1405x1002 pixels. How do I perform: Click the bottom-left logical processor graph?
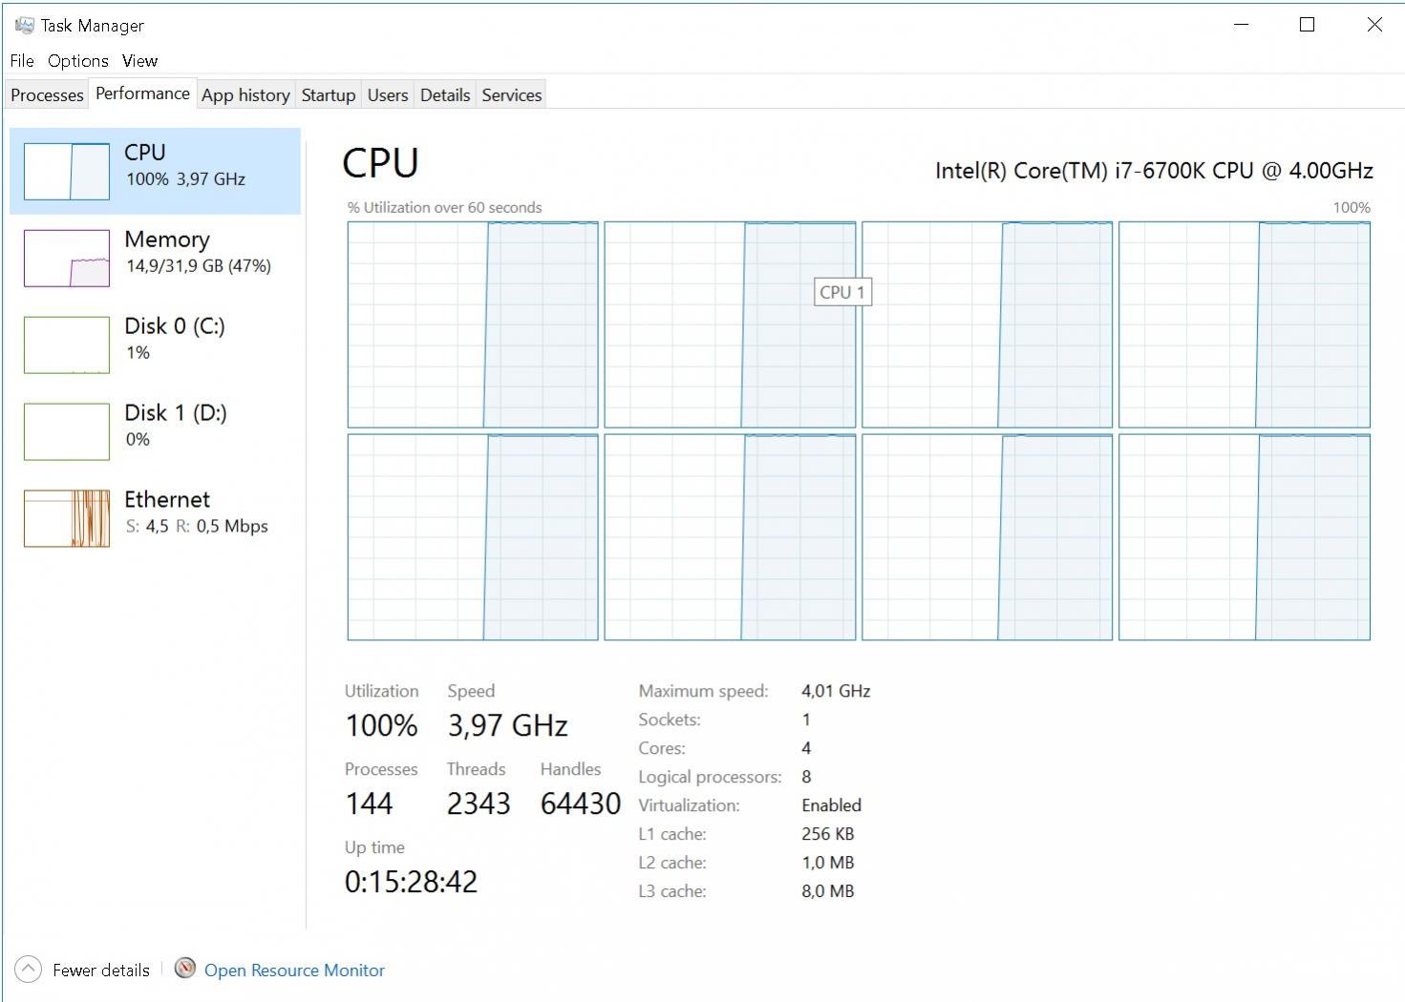[x=473, y=537]
